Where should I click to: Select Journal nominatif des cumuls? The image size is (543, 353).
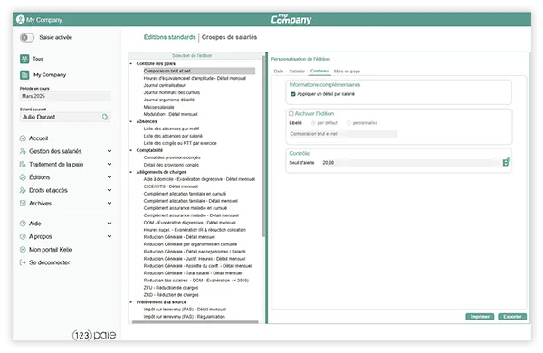[x=172, y=92]
